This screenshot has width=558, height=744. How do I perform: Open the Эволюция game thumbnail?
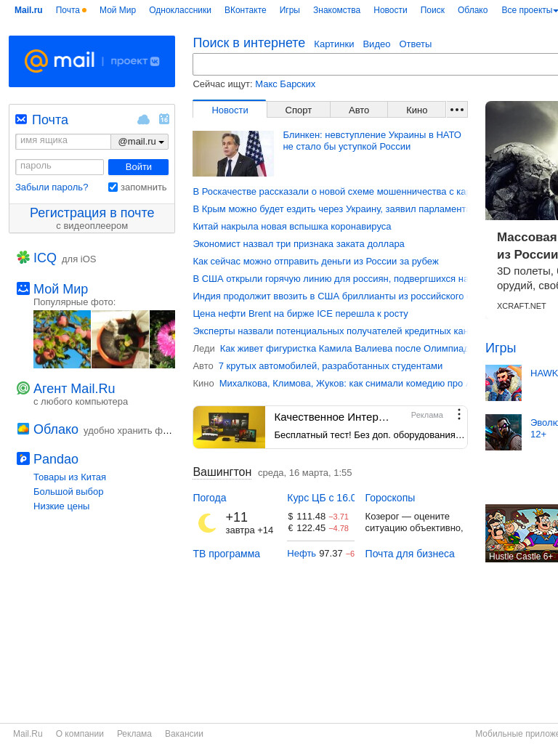click(x=504, y=432)
